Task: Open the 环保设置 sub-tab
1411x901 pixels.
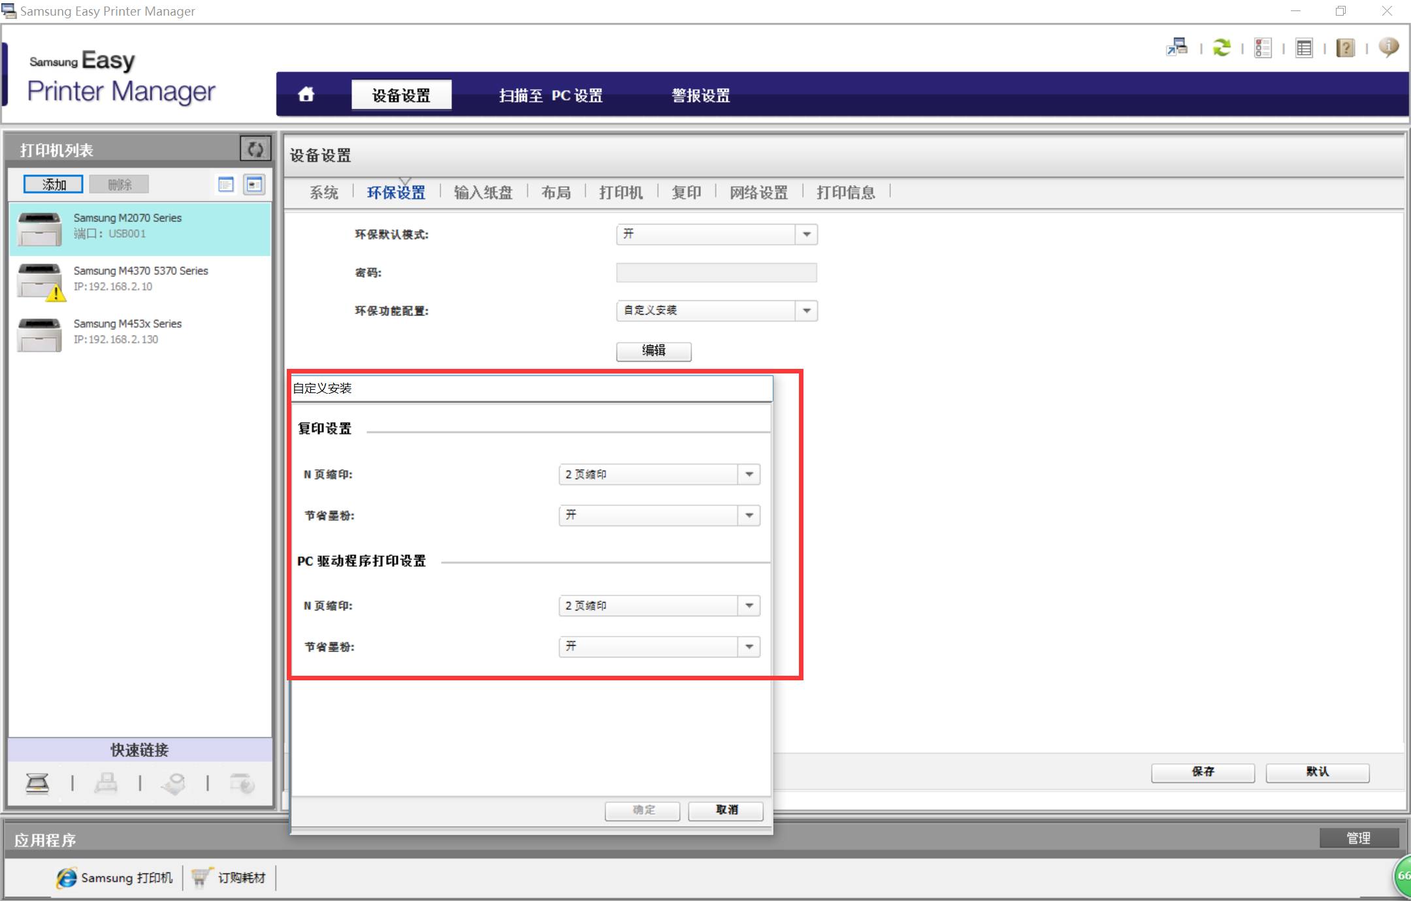Action: [x=396, y=193]
